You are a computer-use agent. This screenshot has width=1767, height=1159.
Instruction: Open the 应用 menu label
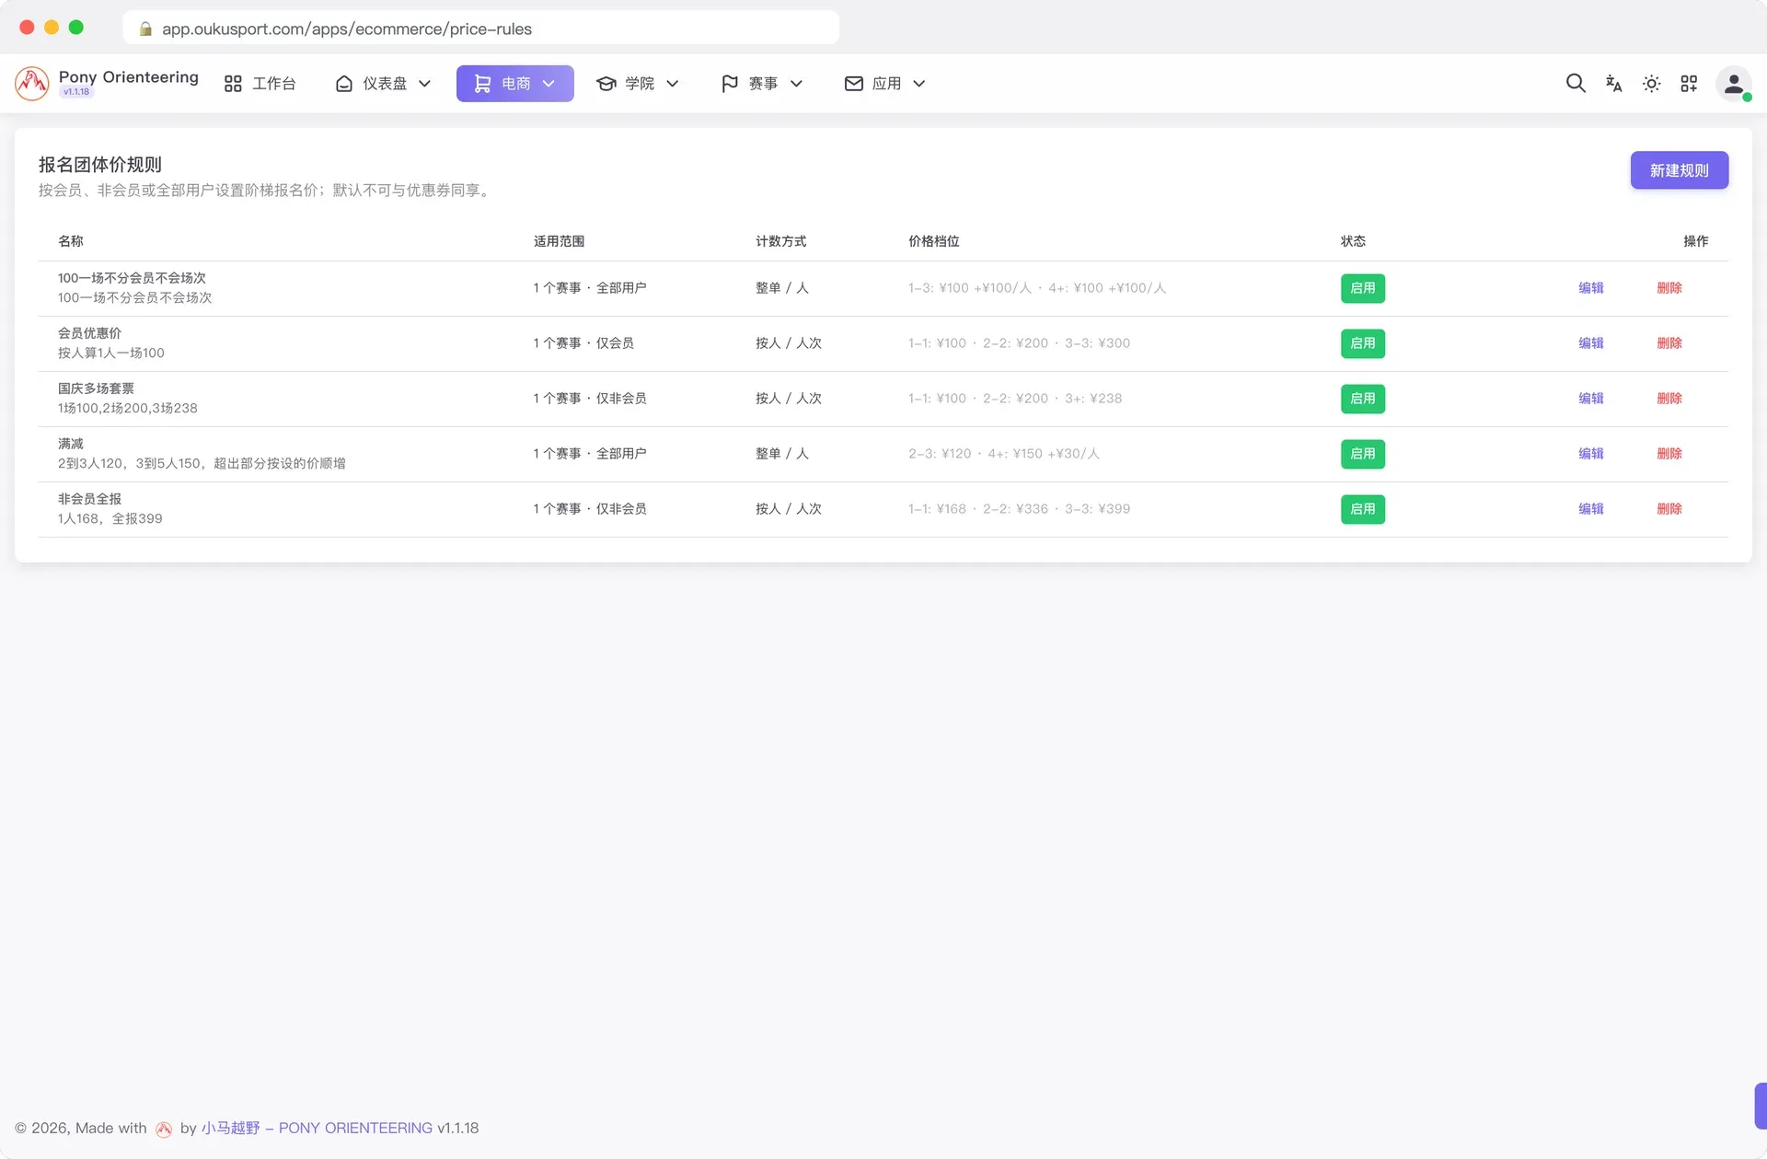(x=886, y=84)
